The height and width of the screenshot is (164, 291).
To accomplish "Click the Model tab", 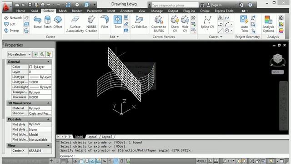I will coord(79,137).
